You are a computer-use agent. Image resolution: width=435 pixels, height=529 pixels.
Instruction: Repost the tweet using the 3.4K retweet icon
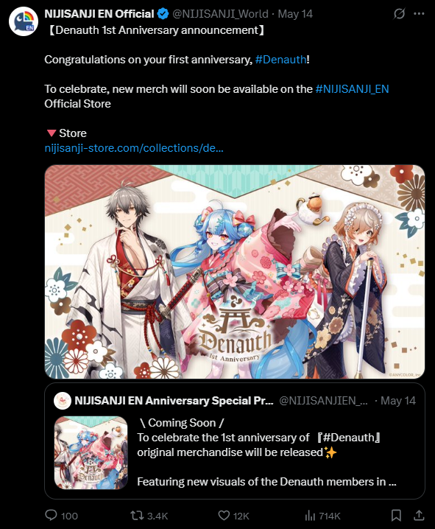[137, 515]
